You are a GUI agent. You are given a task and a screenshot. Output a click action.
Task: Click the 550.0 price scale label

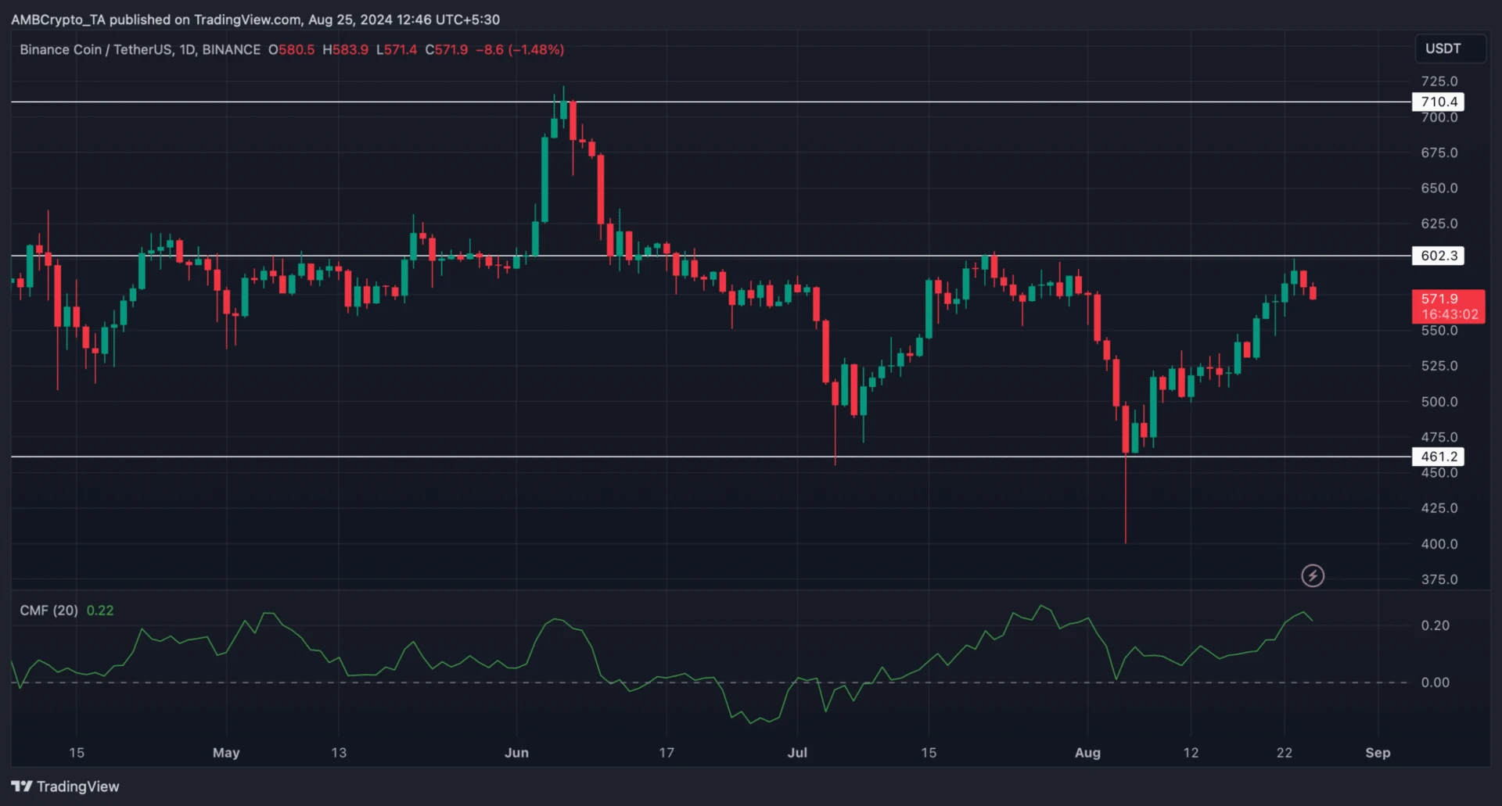click(x=1439, y=331)
